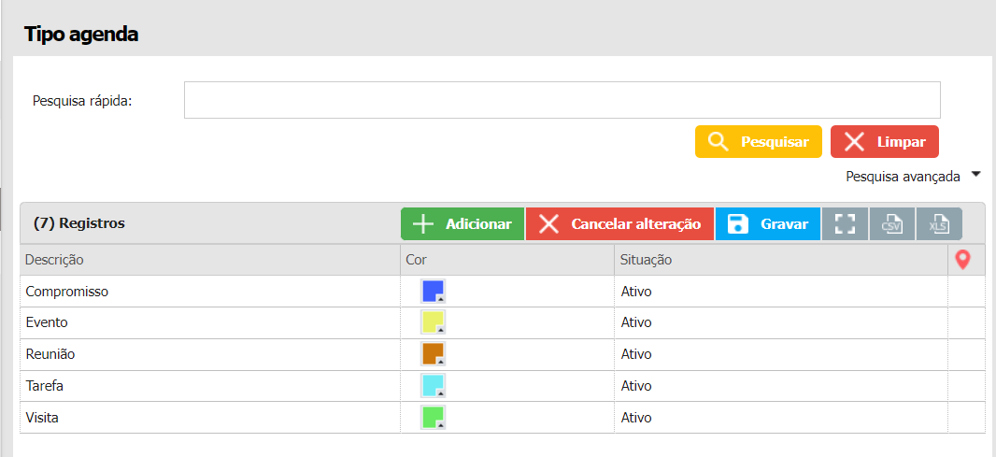Image resolution: width=996 pixels, height=457 pixels.
Task: Click the red location pin icon
Action: pos(962,260)
